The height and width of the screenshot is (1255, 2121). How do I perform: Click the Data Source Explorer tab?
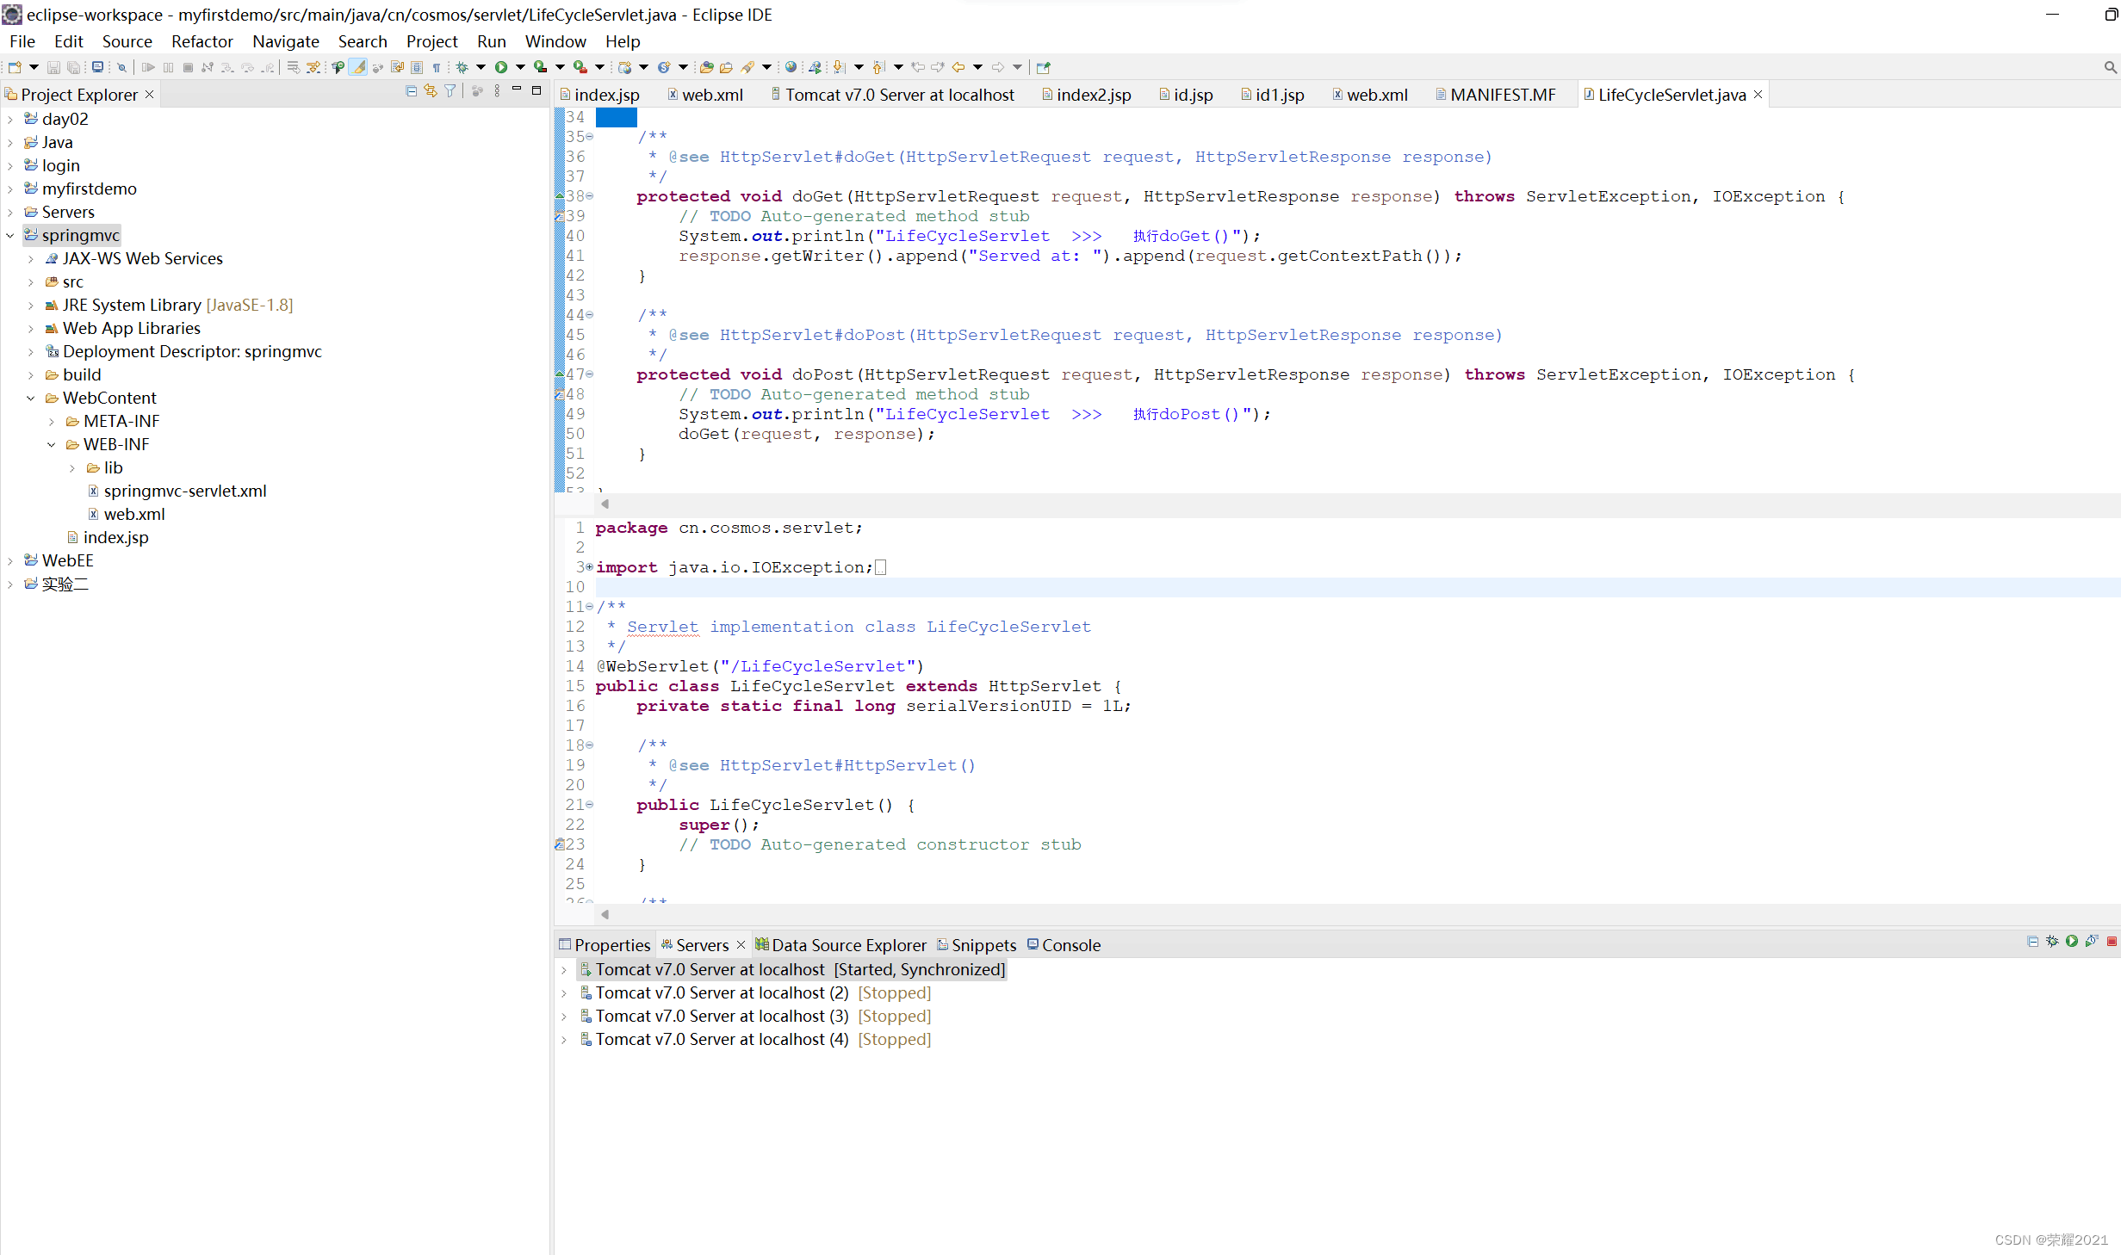click(x=840, y=945)
